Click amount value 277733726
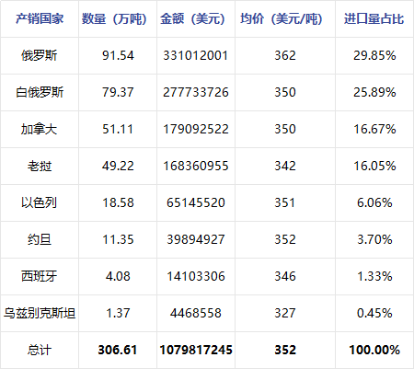Viewport: 414px width, 369px height. (x=196, y=92)
